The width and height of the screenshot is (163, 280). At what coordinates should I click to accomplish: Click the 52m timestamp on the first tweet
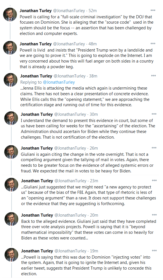[92, 11]
